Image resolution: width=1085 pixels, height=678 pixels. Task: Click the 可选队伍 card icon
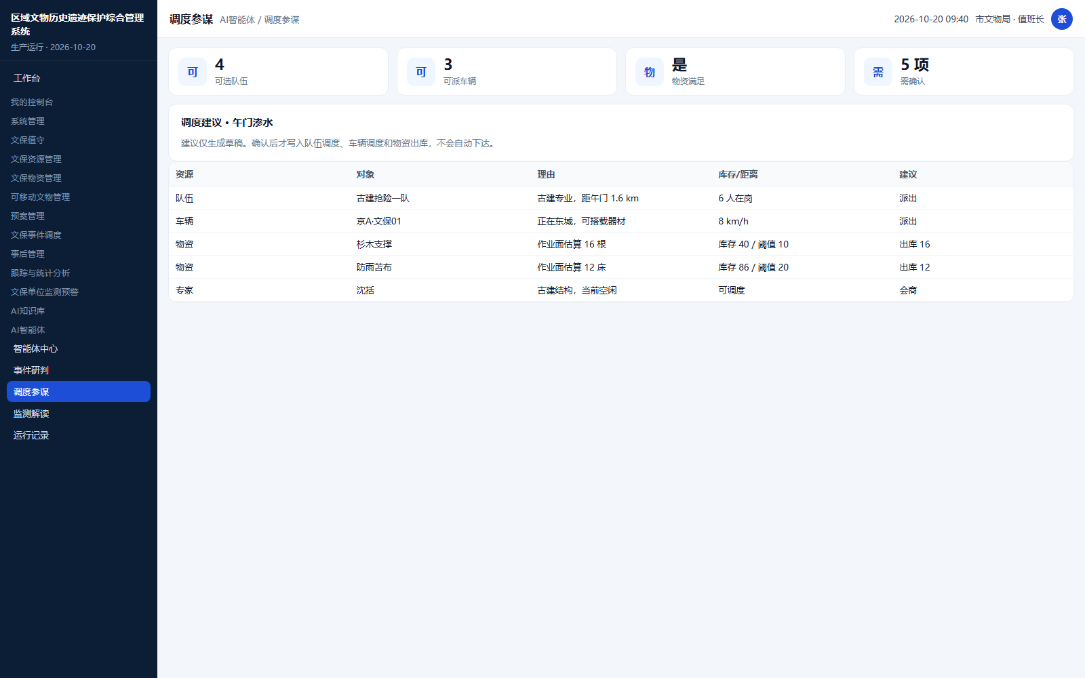point(193,72)
